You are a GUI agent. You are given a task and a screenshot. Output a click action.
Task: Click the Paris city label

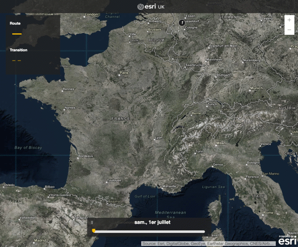point(124,73)
